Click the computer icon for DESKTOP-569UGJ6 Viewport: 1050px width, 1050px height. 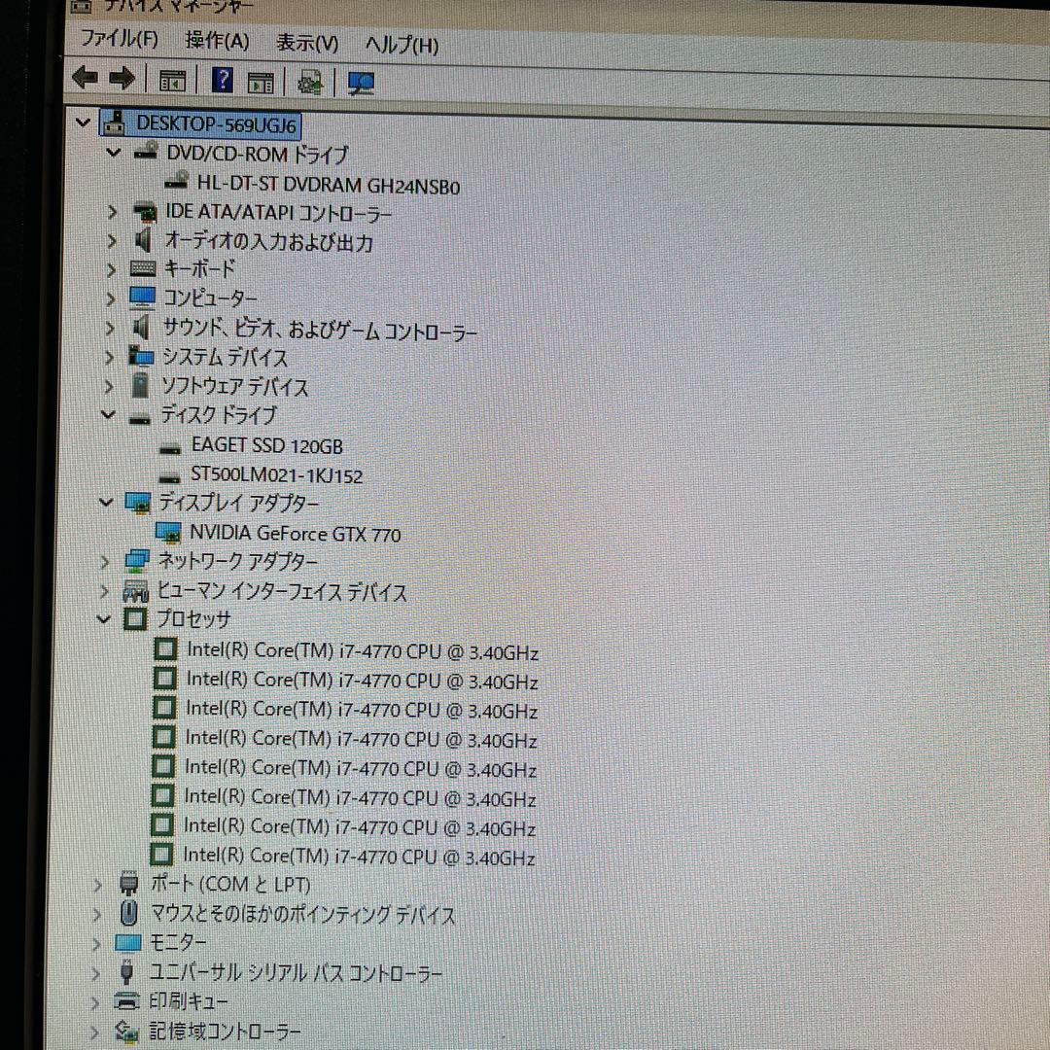click(115, 123)
